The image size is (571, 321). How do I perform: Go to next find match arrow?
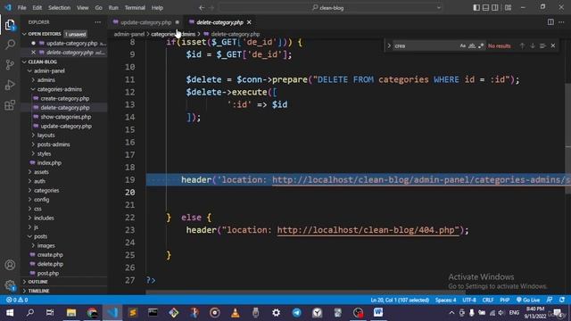tap(533, 45)
